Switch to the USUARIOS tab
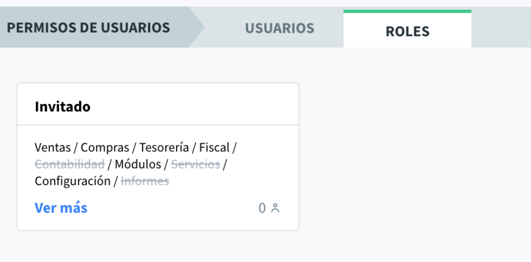 coord(279,28)
